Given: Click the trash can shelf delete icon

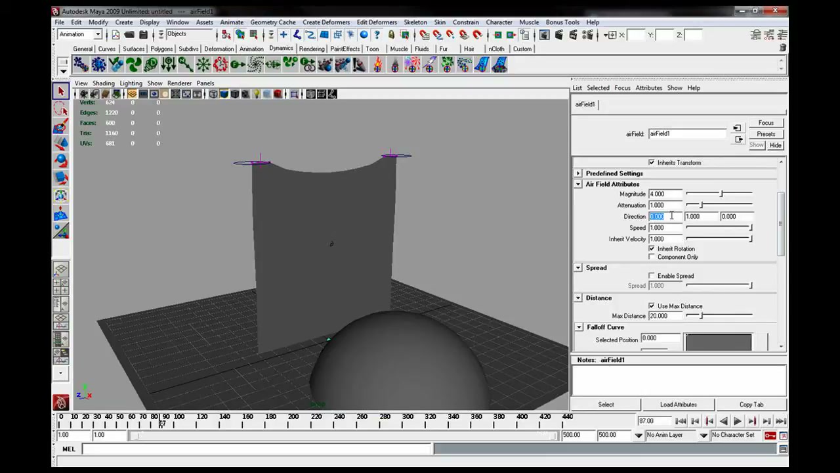Looking at the screenshot, I should click(782, 48).
